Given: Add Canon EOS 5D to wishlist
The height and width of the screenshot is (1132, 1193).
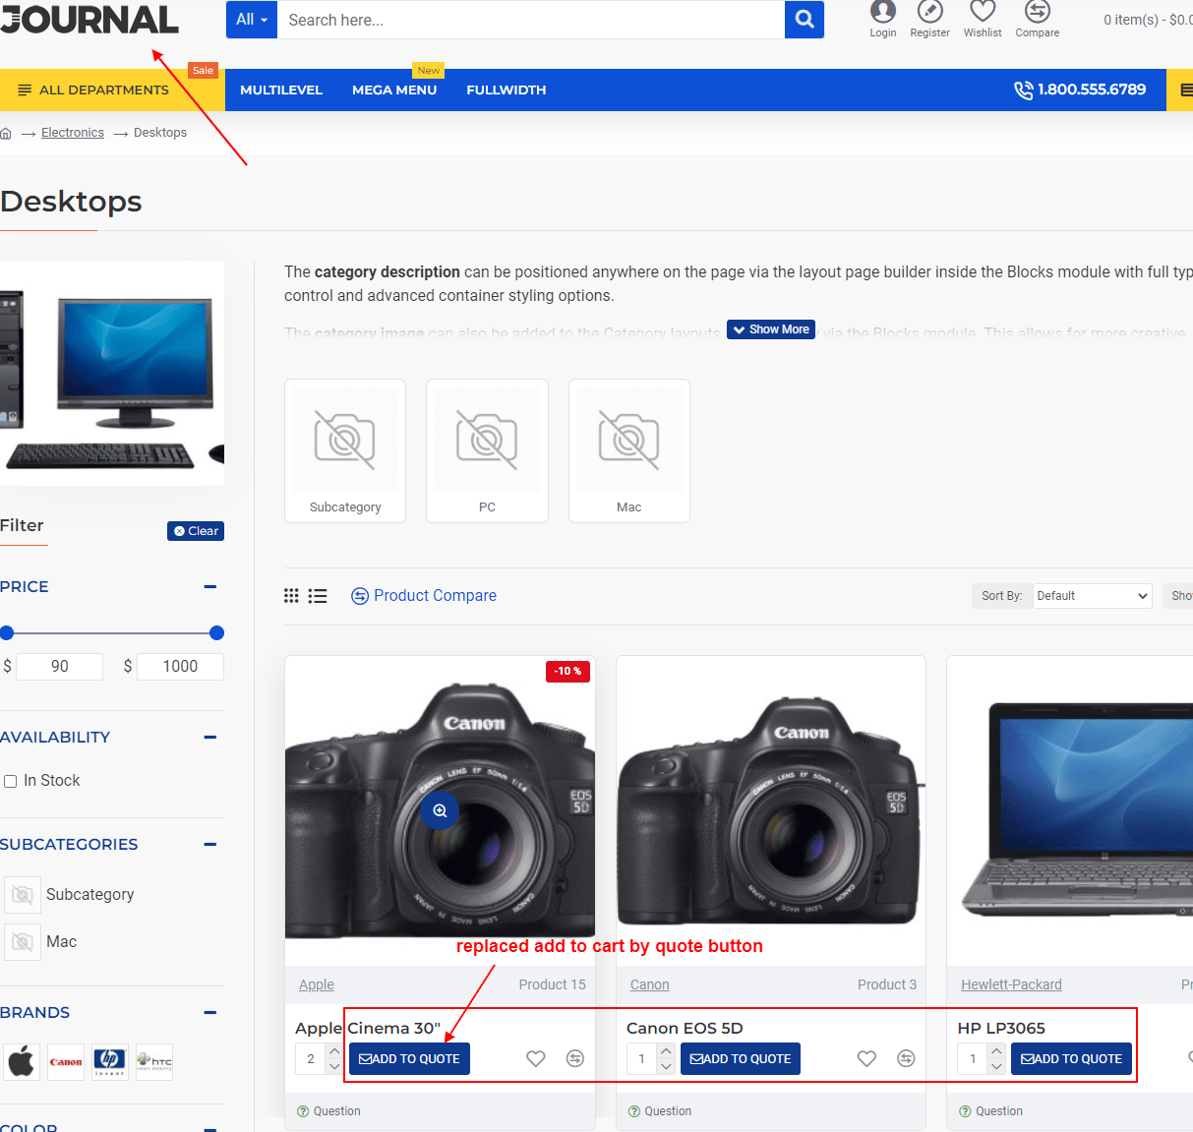Looking at the screenshot, I should point(866,1058).
